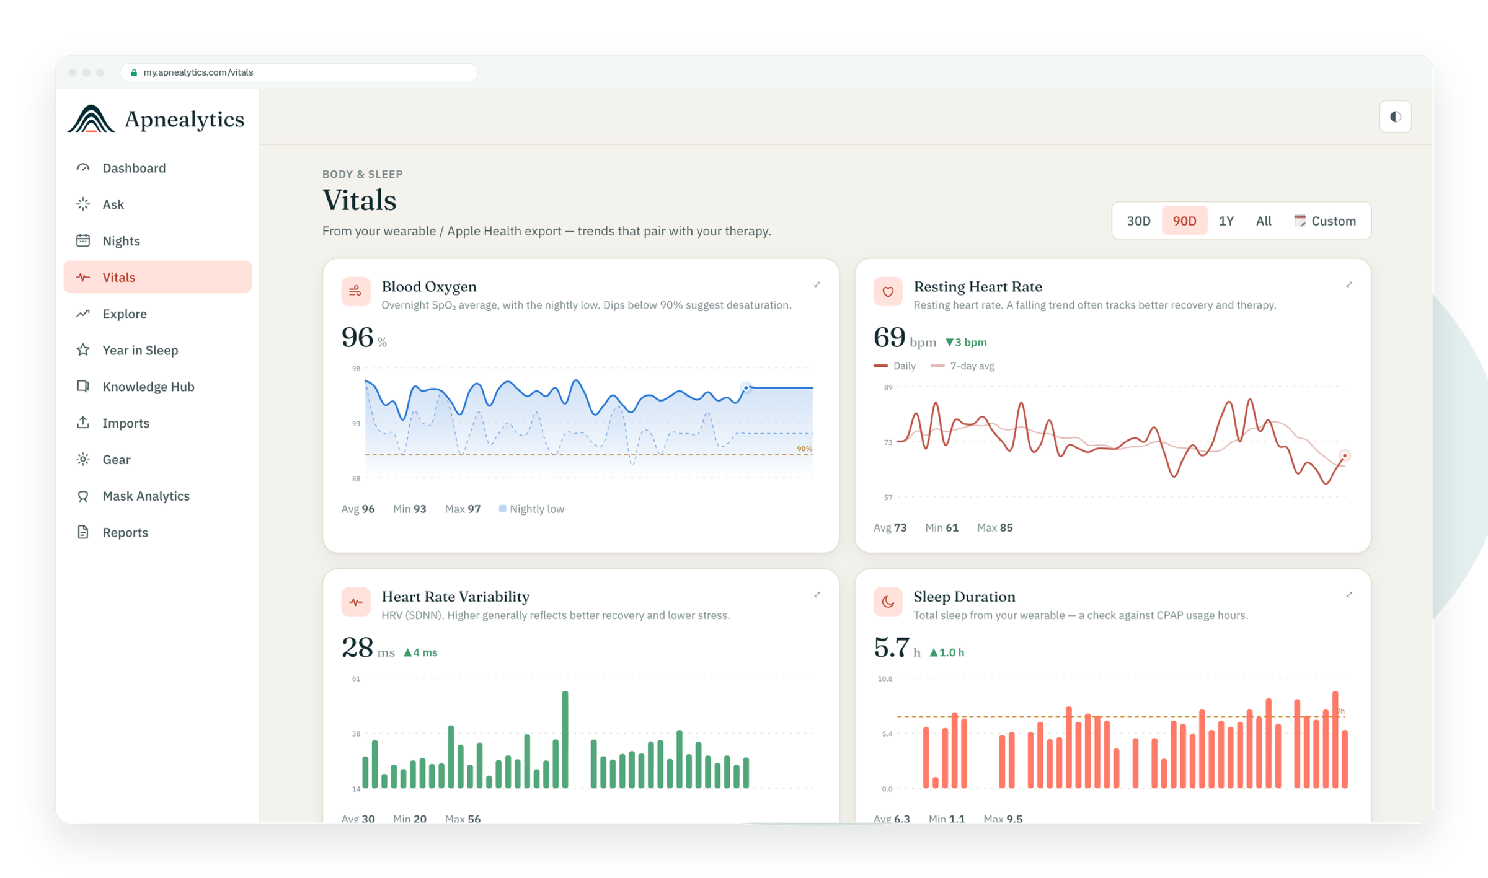
Task: Open the Dashboard page from sidebar
Action: click(x=157, y=168)
